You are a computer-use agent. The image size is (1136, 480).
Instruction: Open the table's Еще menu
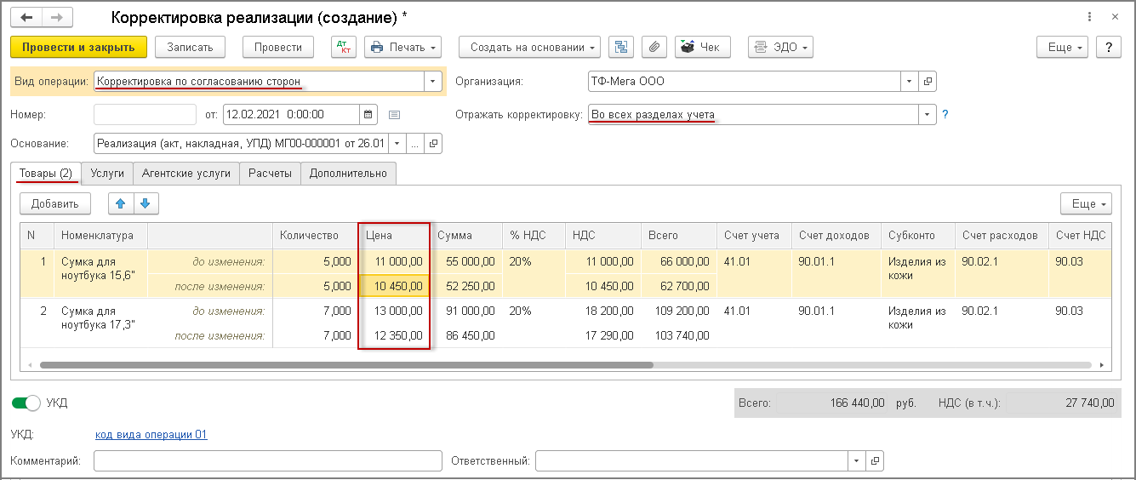click(1086, 203)
